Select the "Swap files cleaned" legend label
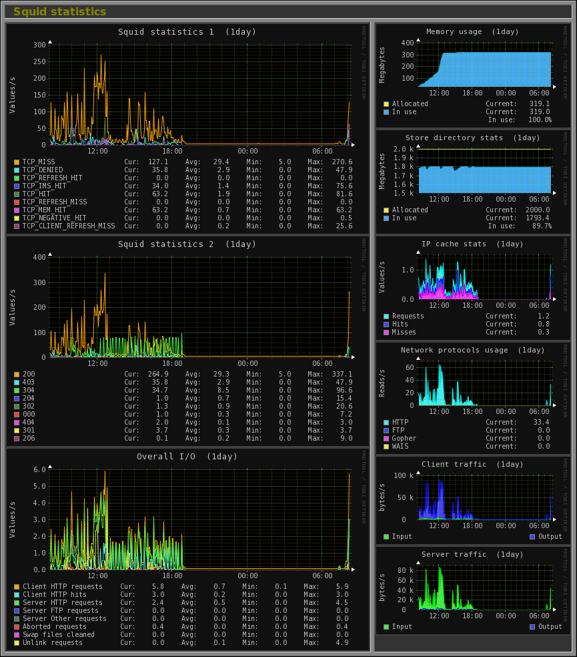The width and height of the screenshot is (577, 657). click(x=59, y=634)
